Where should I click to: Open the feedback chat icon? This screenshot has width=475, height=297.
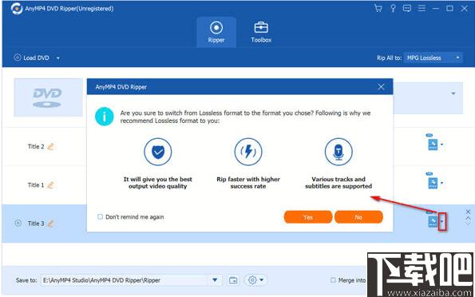coord(407,8)
